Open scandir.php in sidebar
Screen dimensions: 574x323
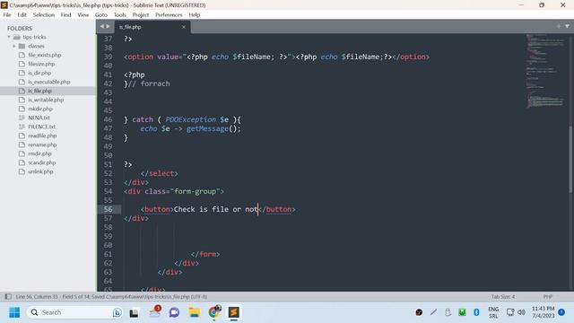(x=42, y=162)
